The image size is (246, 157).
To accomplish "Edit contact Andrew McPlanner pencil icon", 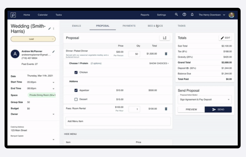I will [x=53, y=52].
